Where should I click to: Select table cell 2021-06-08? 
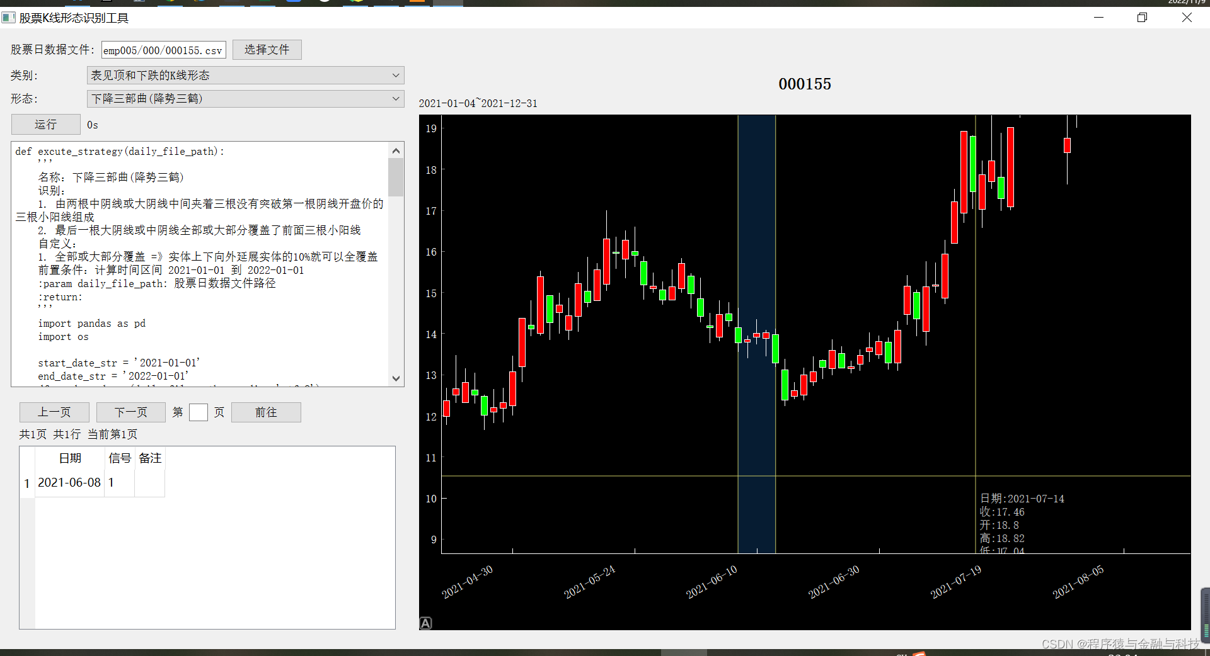click(69, 483)
